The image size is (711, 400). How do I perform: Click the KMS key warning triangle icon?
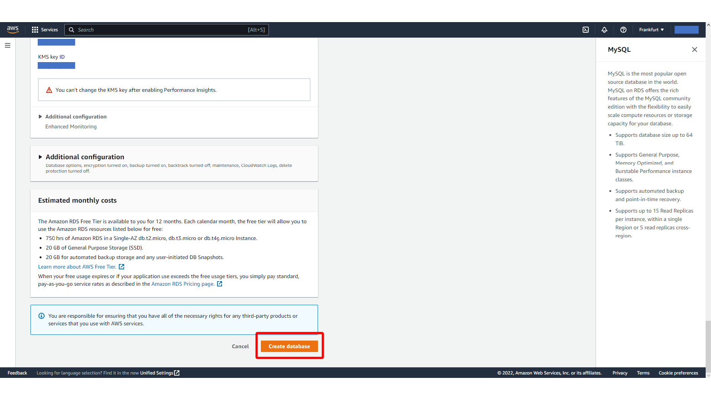(x=49, y=90)
